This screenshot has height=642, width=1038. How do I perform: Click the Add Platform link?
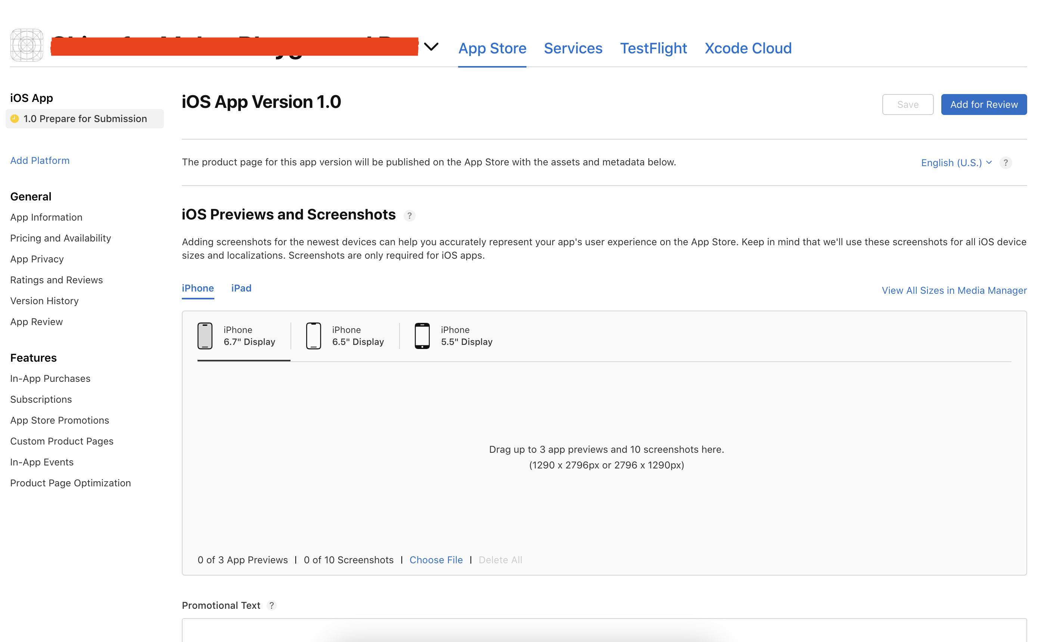click(40, 160)
